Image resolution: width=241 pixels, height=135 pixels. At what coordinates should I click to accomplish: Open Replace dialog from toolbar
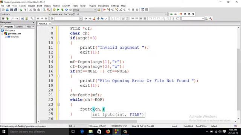point(48,10)
